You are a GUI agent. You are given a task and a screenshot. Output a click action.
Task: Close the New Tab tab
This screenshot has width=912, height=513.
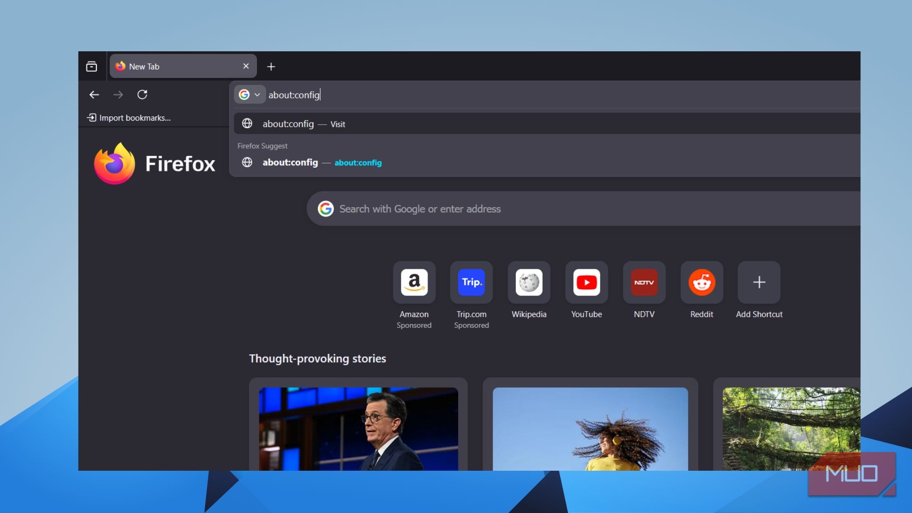(246, 66)
